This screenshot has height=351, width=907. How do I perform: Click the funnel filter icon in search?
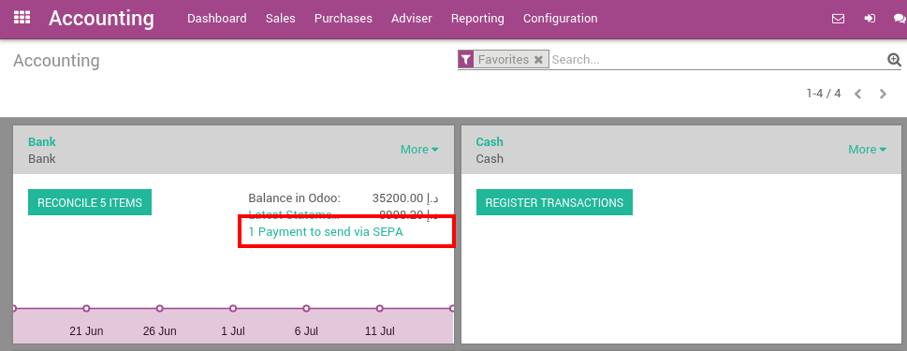466,60
